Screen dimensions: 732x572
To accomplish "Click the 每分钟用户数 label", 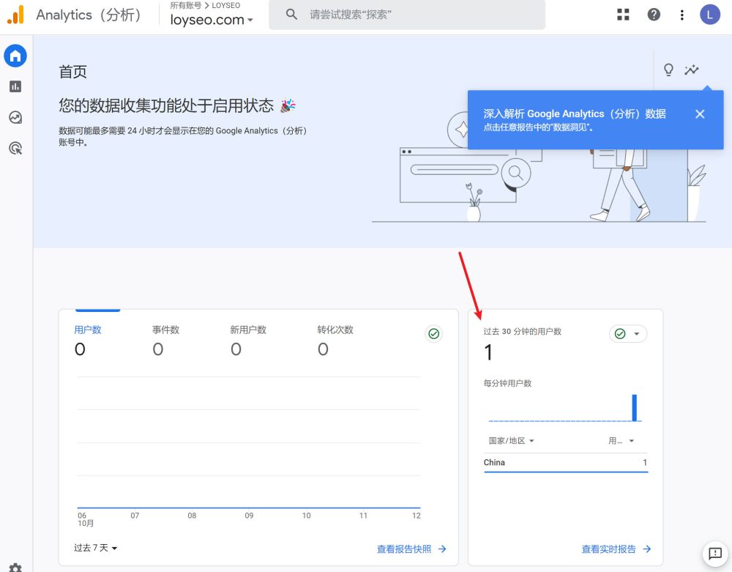I will (x=507, y=383).
